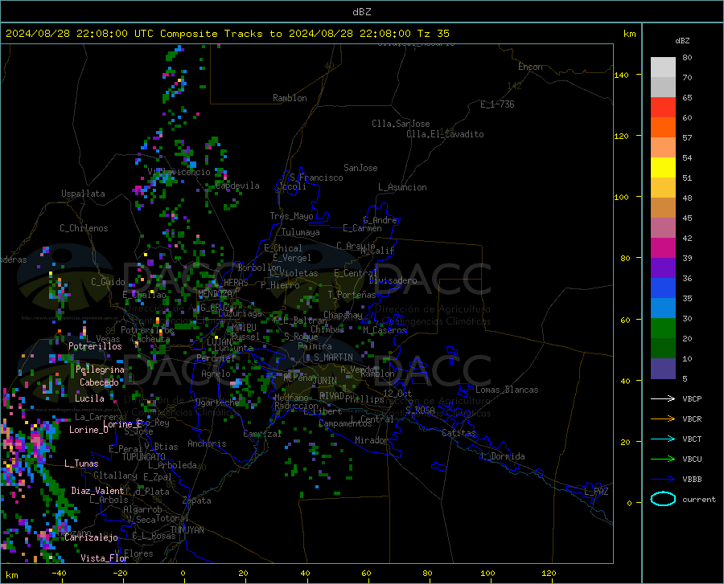
Task: Click the Uspallata map label
Action: 83,194
